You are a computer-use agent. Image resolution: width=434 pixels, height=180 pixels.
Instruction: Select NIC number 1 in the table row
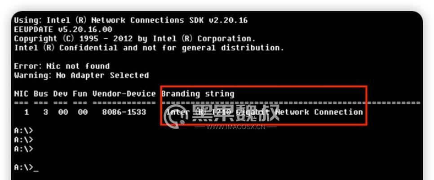pyautogui.click(x=27, y=112)
